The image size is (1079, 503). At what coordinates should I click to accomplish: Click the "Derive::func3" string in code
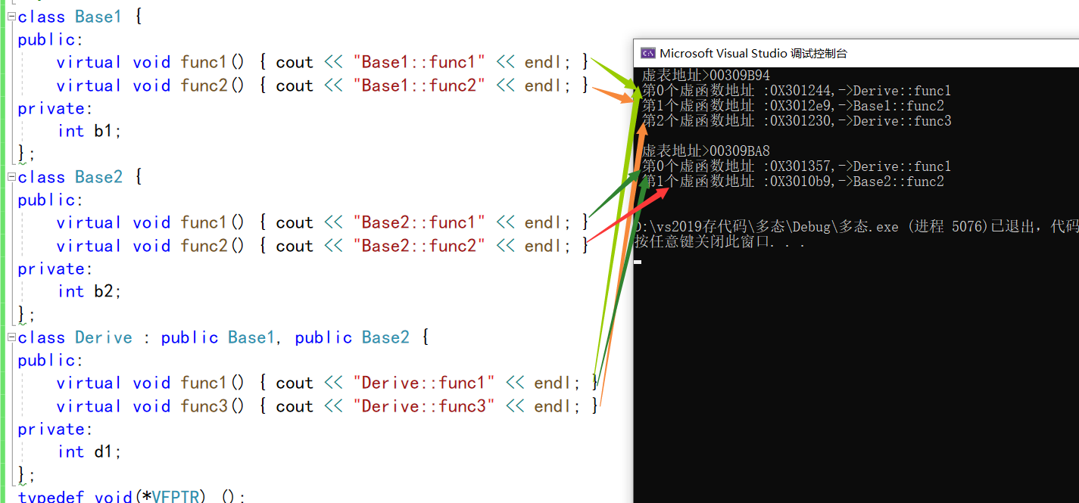423,406
